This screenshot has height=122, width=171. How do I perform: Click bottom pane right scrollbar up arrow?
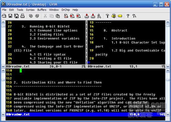tap(168, 71)
